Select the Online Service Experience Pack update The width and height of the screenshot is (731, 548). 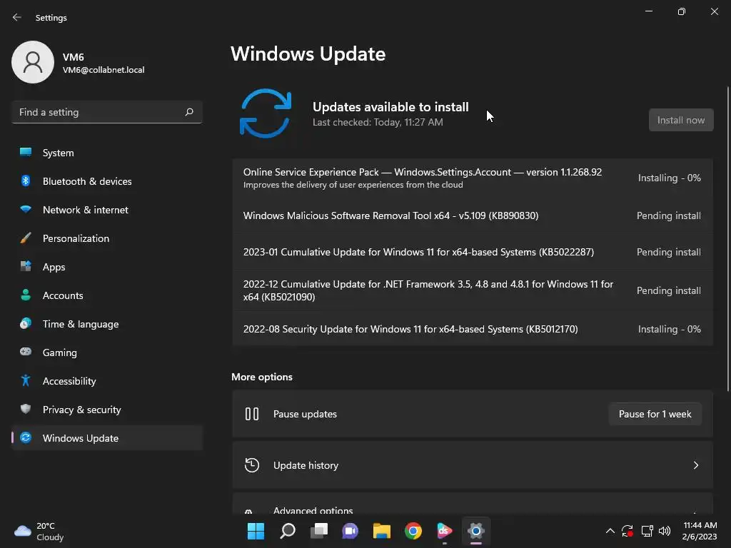tap(473, 178)
